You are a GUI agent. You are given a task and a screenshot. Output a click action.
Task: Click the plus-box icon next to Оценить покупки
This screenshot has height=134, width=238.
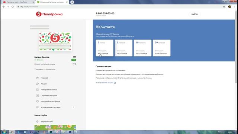coord(37,96)
